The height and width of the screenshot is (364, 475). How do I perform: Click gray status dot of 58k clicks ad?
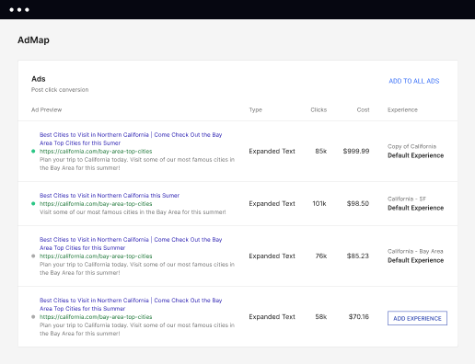click(33, 317)
